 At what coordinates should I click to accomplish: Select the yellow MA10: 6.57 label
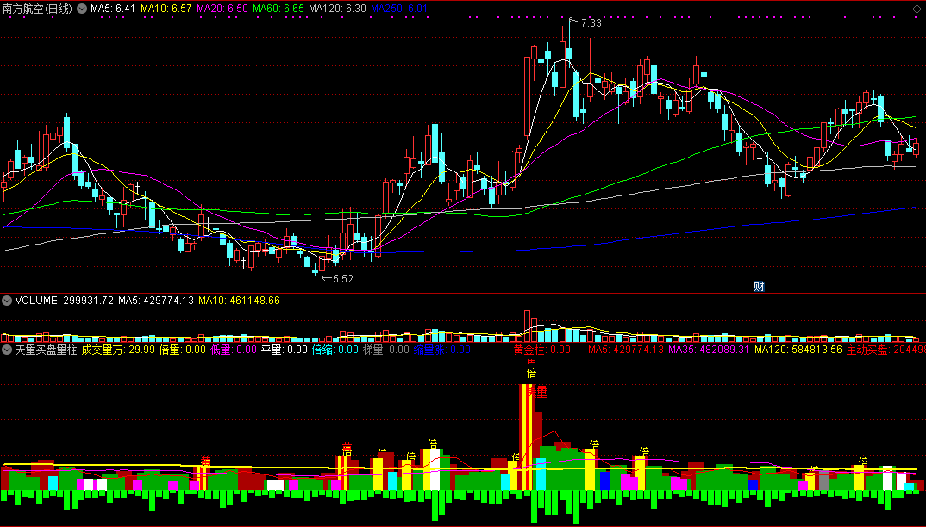point(166,9)
